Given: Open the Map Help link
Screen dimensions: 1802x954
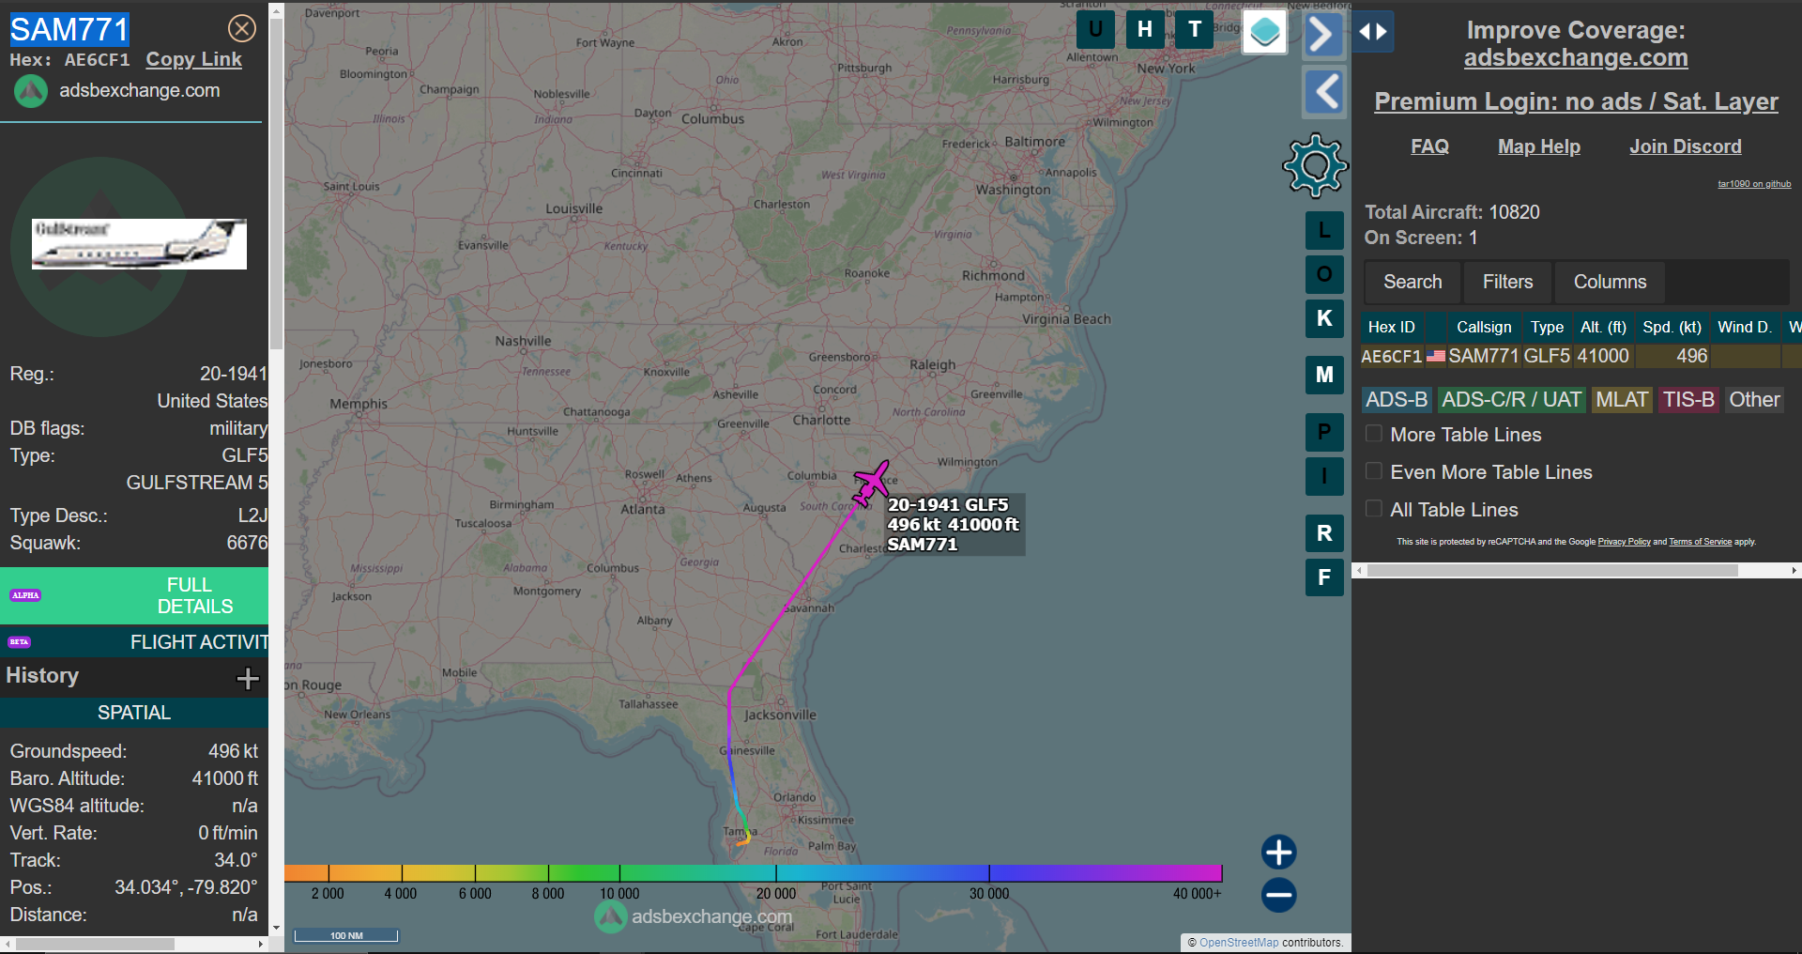Looking at the screenshot, I should [1539, 146].
